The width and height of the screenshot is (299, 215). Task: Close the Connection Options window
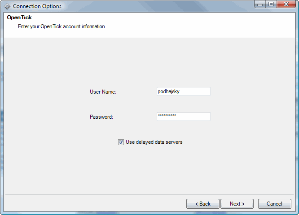tap(286, 4)
